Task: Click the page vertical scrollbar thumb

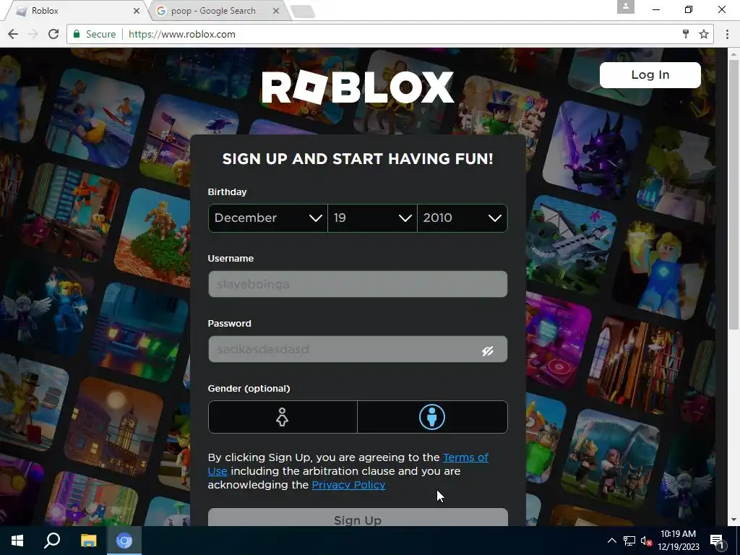Action: coord(733,194)
